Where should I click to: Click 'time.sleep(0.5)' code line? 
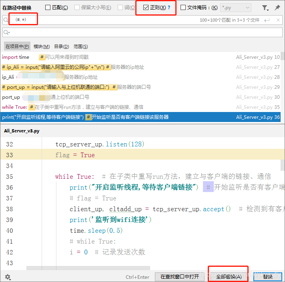(96, 231)
